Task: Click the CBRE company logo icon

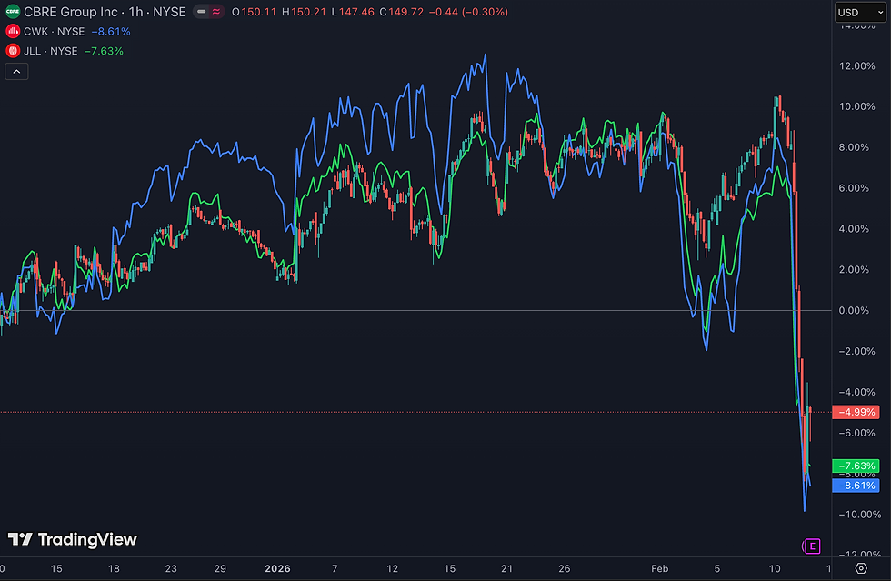Action: (x=13, y=12)
